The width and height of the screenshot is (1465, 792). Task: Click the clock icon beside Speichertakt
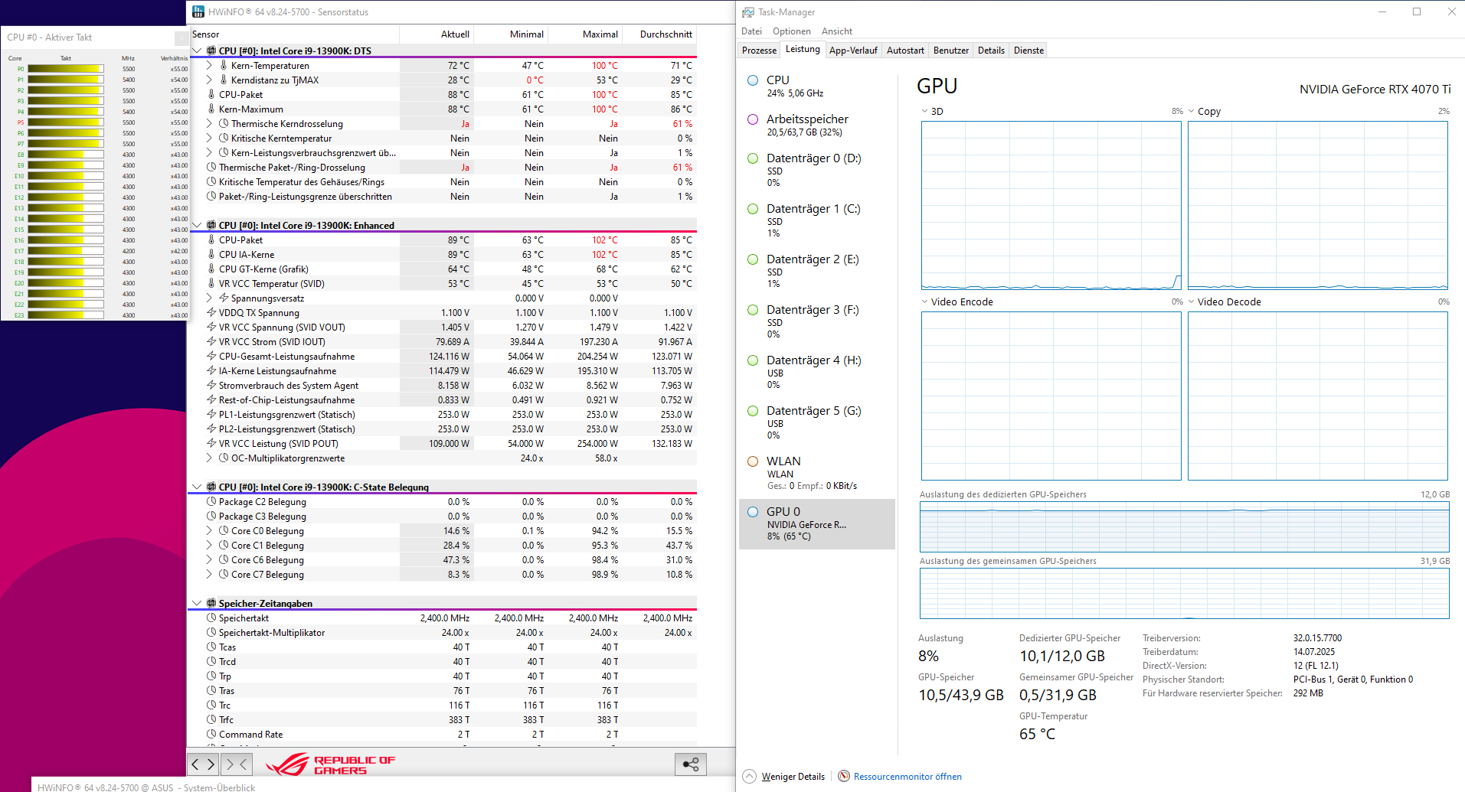(211, 618)
